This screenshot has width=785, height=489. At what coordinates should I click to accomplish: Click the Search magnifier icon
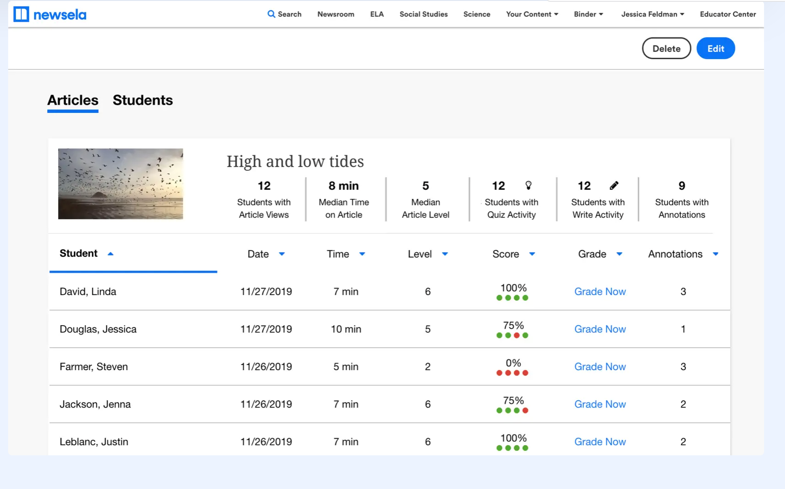tap(271, 14)
